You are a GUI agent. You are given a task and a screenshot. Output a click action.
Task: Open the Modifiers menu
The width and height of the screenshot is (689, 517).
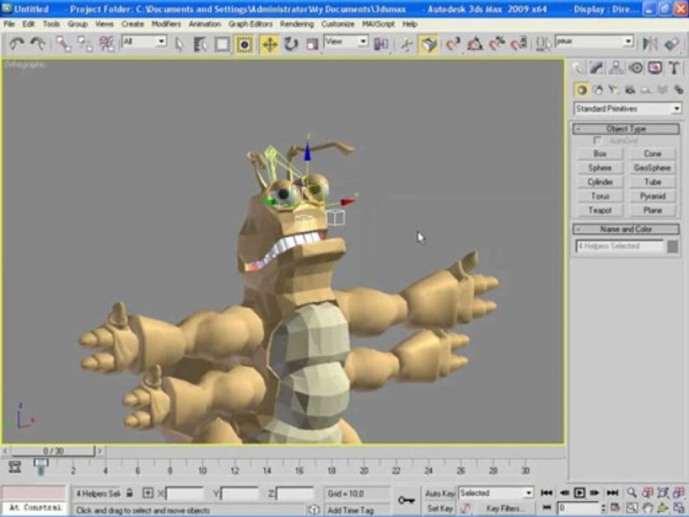166,24
